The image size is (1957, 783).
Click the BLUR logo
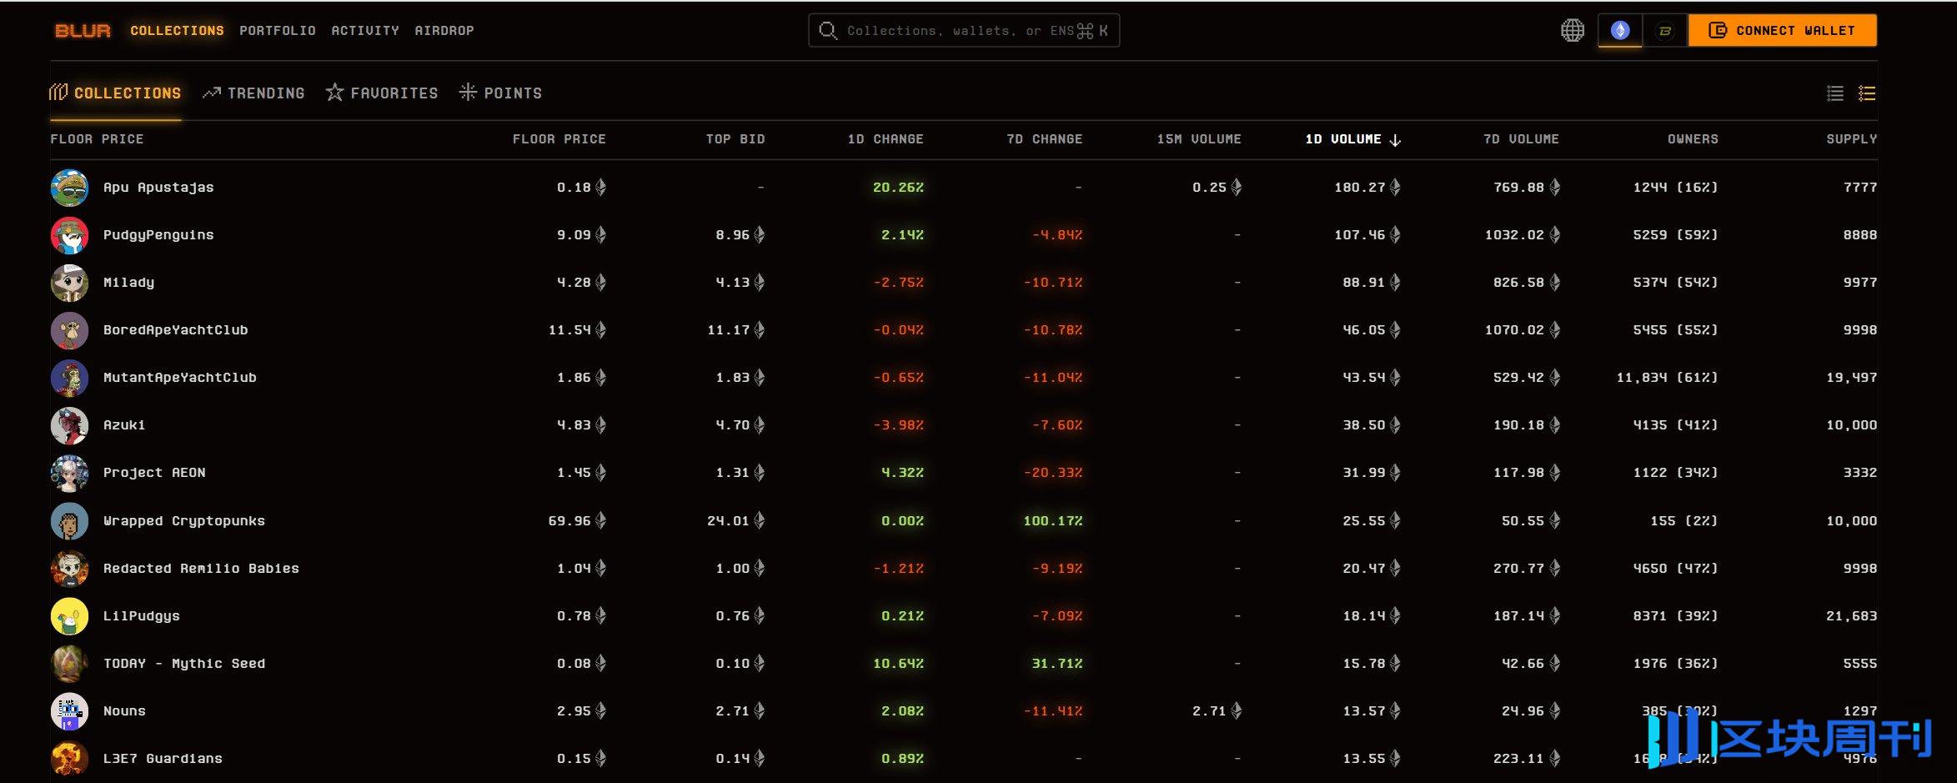click(x=83, y=31)
